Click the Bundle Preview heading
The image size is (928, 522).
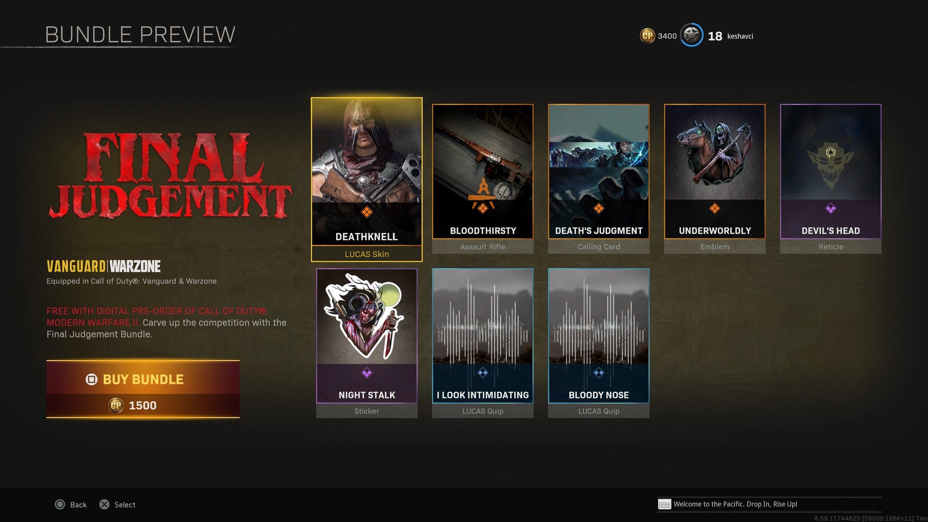point(140,34)
